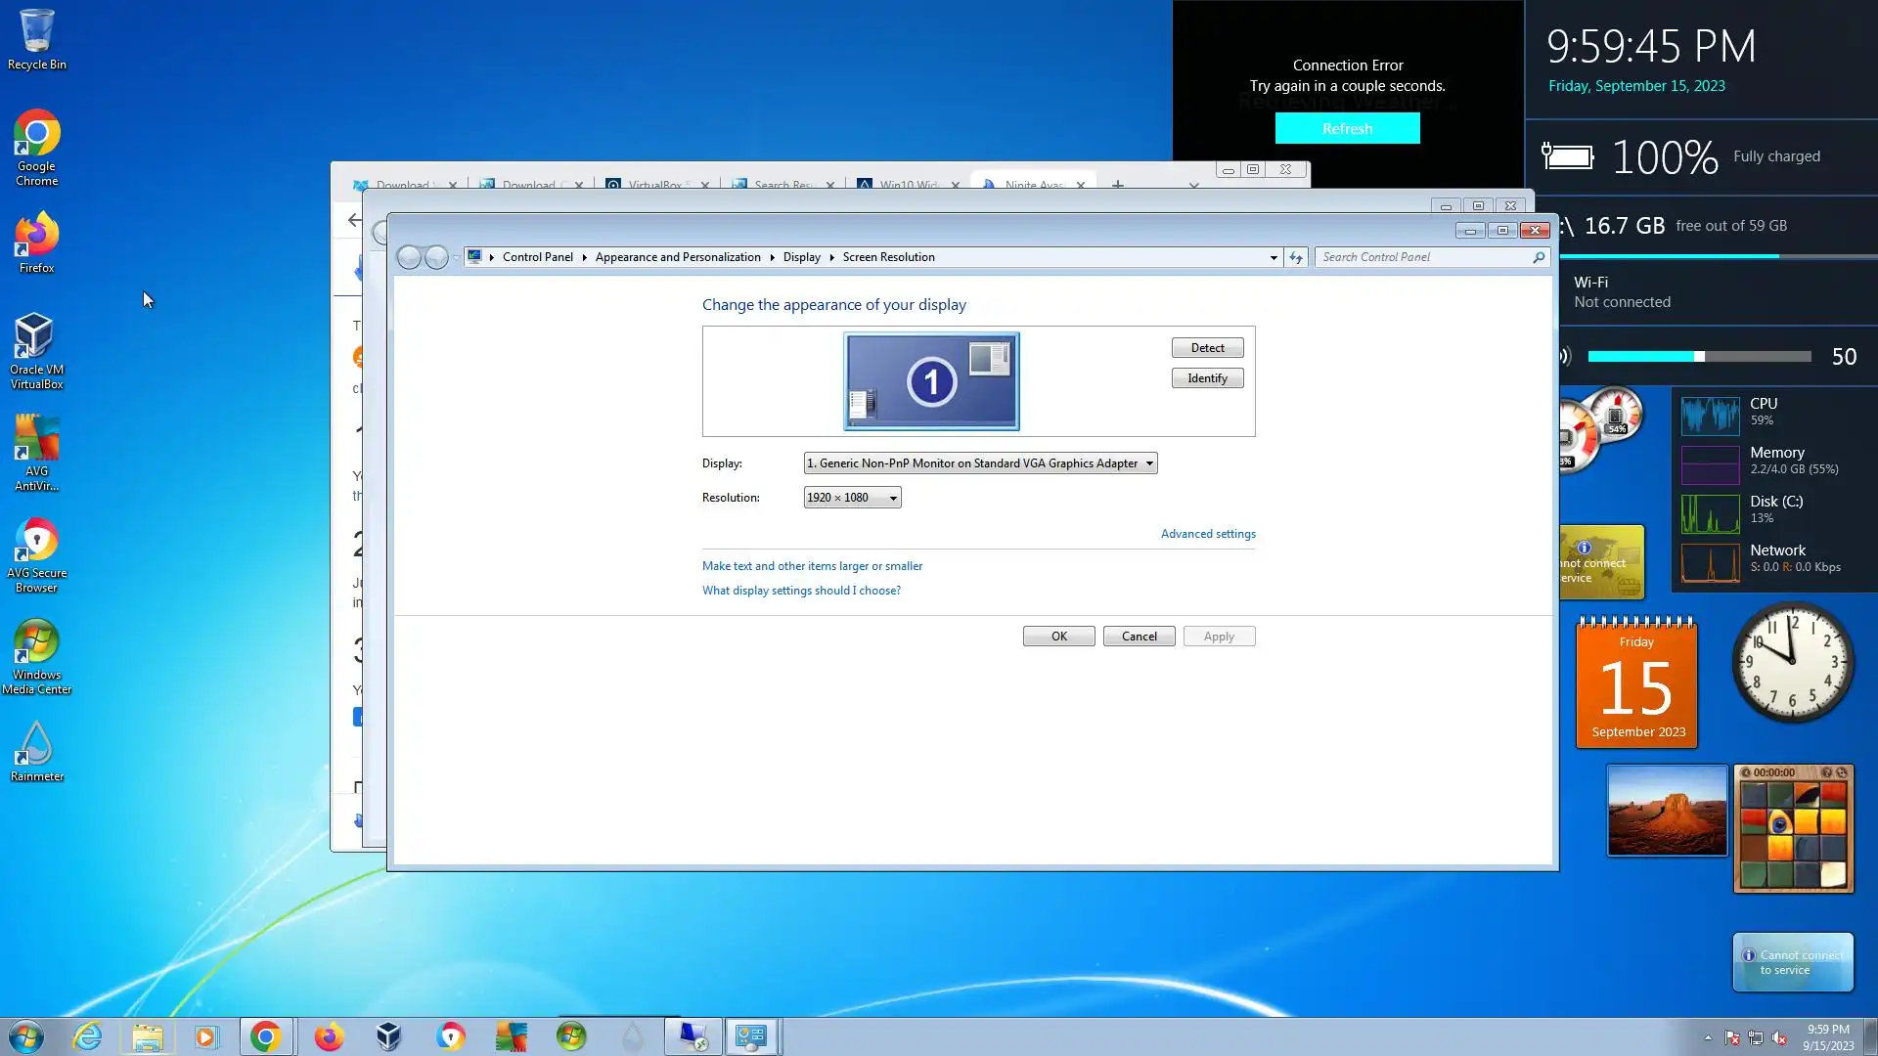Click the search magnifier in Control Panel
Screen dimensions: 1878x1056
click(x=1539, y=257)
